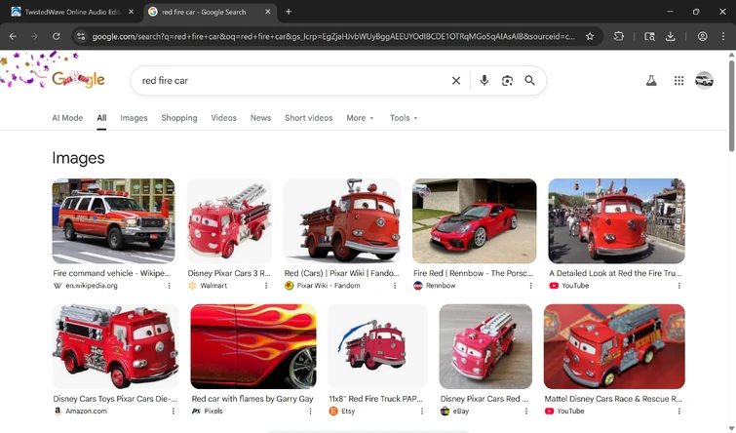
Task: Open Fire Red Rennbow Porsche link
Action: tap(473, 273)
